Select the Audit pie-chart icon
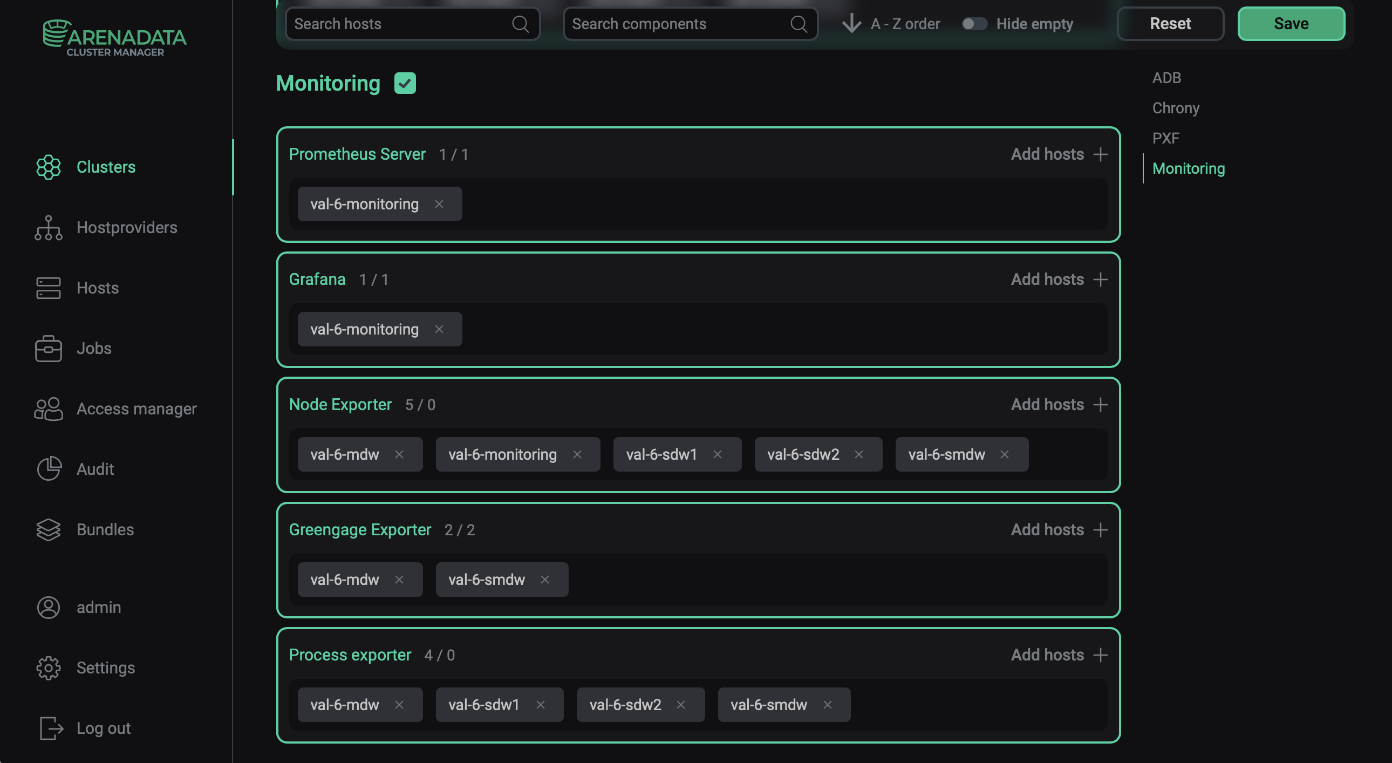 48,469
